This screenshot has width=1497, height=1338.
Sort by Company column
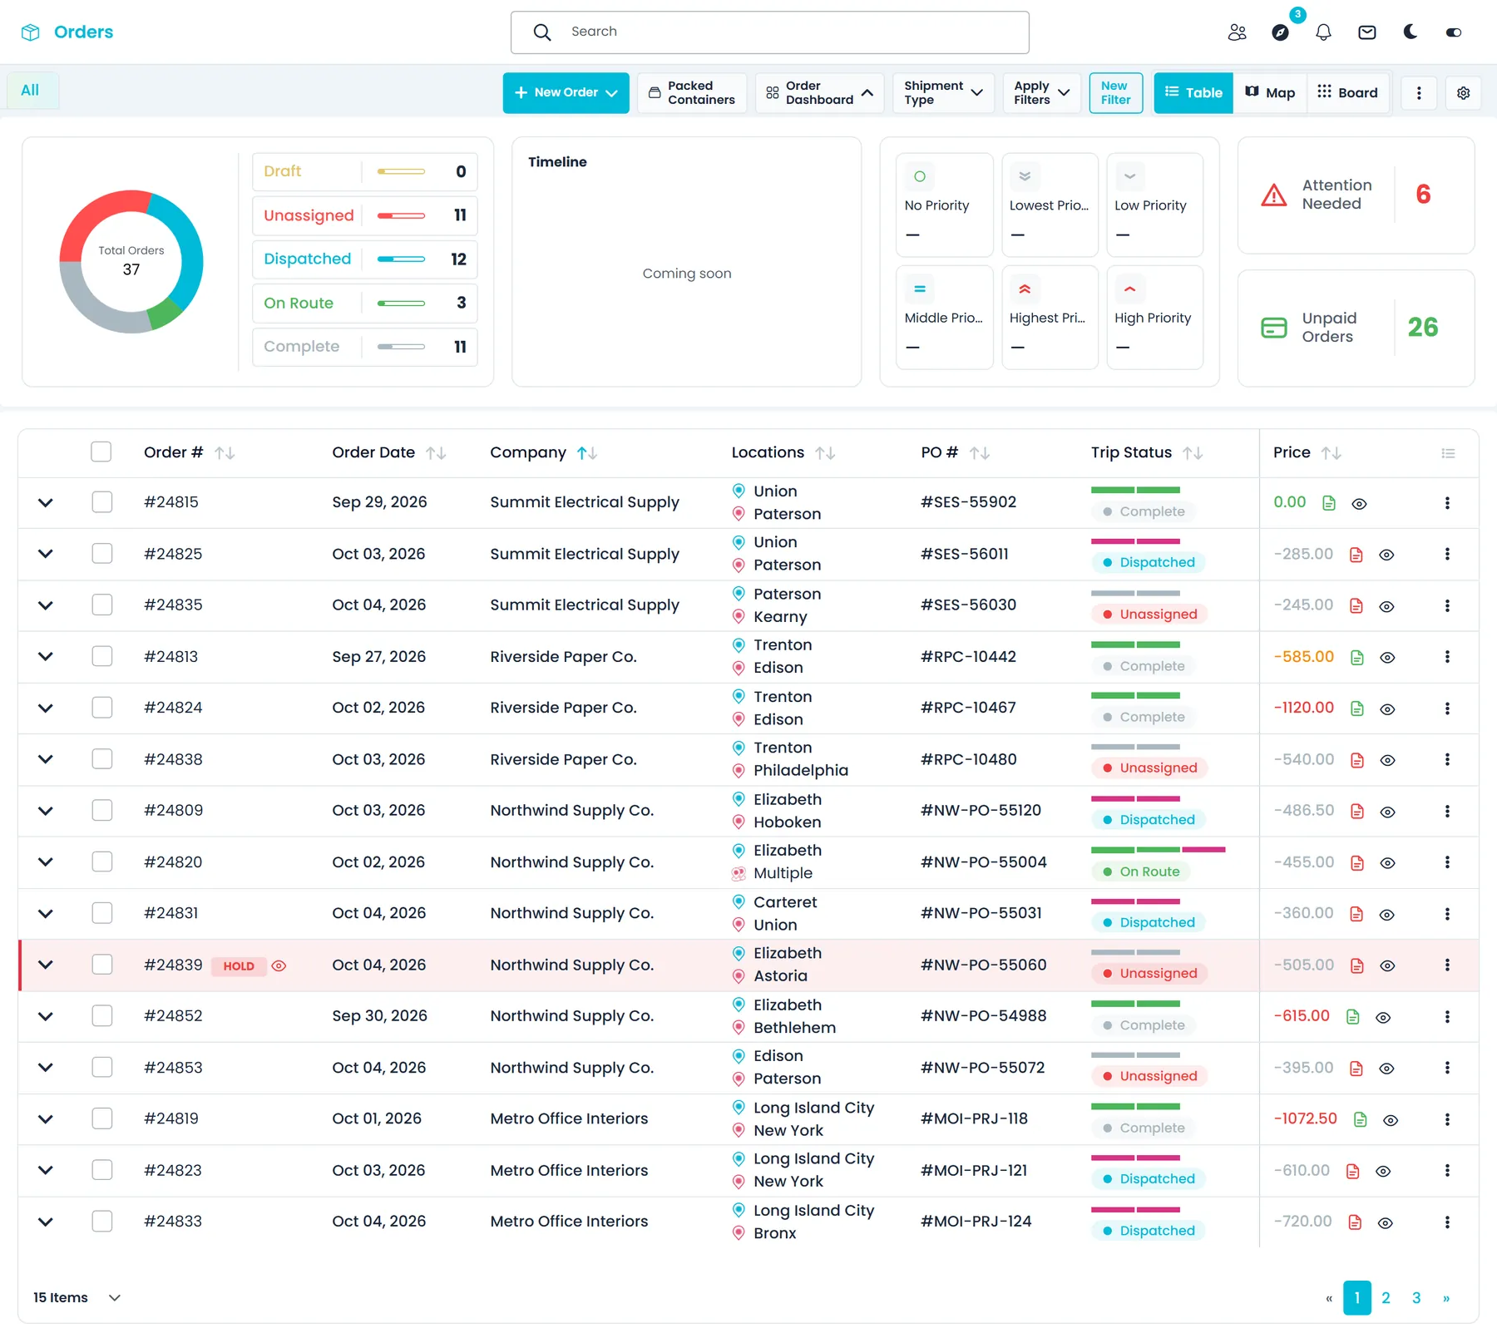pos(587,453)
